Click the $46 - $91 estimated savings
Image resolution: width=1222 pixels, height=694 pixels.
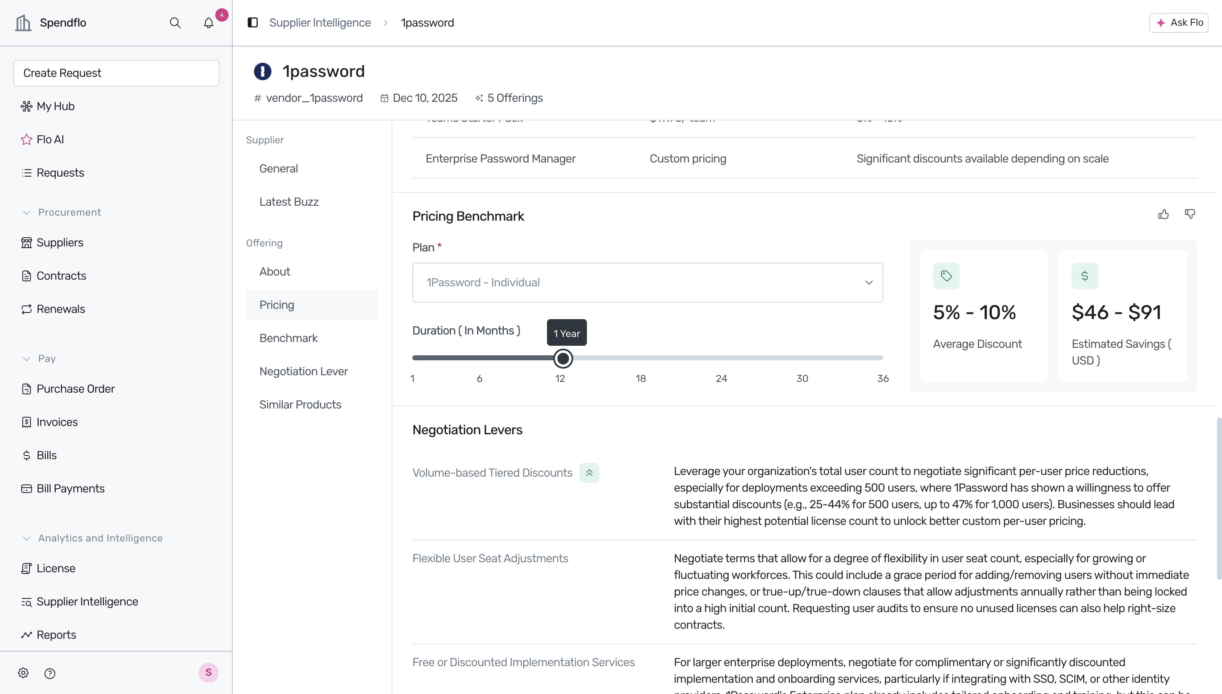(1116, 313)
